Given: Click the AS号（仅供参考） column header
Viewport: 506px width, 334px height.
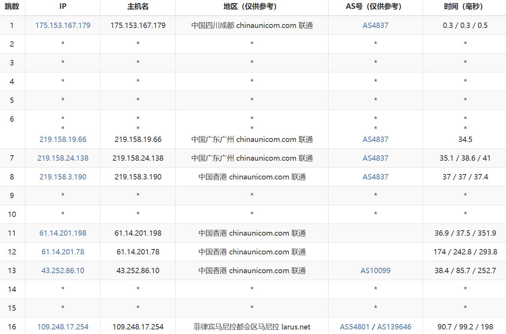Looking at the screenshot, I should click(x=375, y=7).
